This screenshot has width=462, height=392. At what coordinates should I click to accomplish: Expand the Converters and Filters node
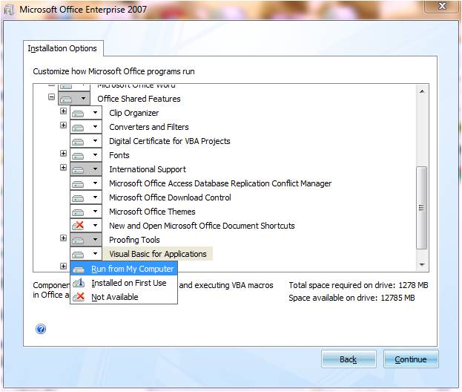pyautogui.click(x=63, y=125)
